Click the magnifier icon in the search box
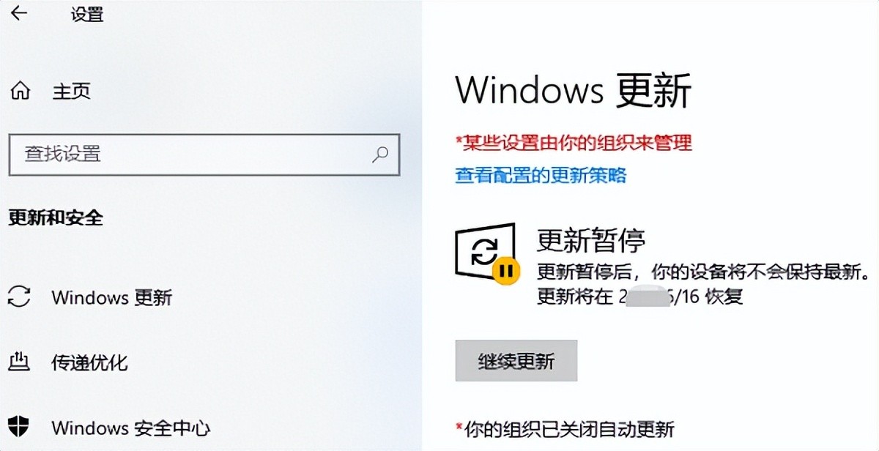Screen dimensions: 879x451 [379, 154]
